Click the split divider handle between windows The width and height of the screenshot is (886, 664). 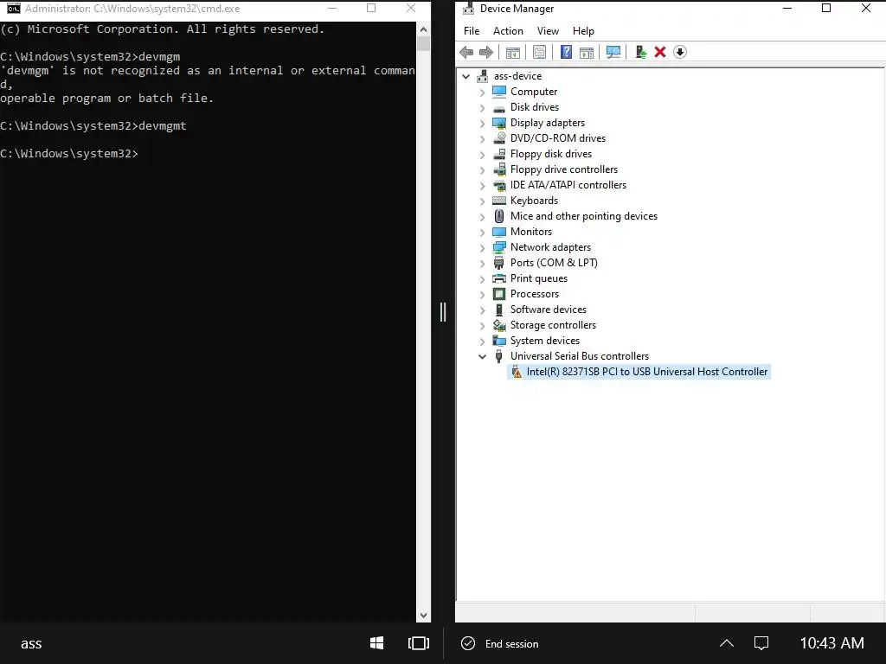[x=443, y=311]
